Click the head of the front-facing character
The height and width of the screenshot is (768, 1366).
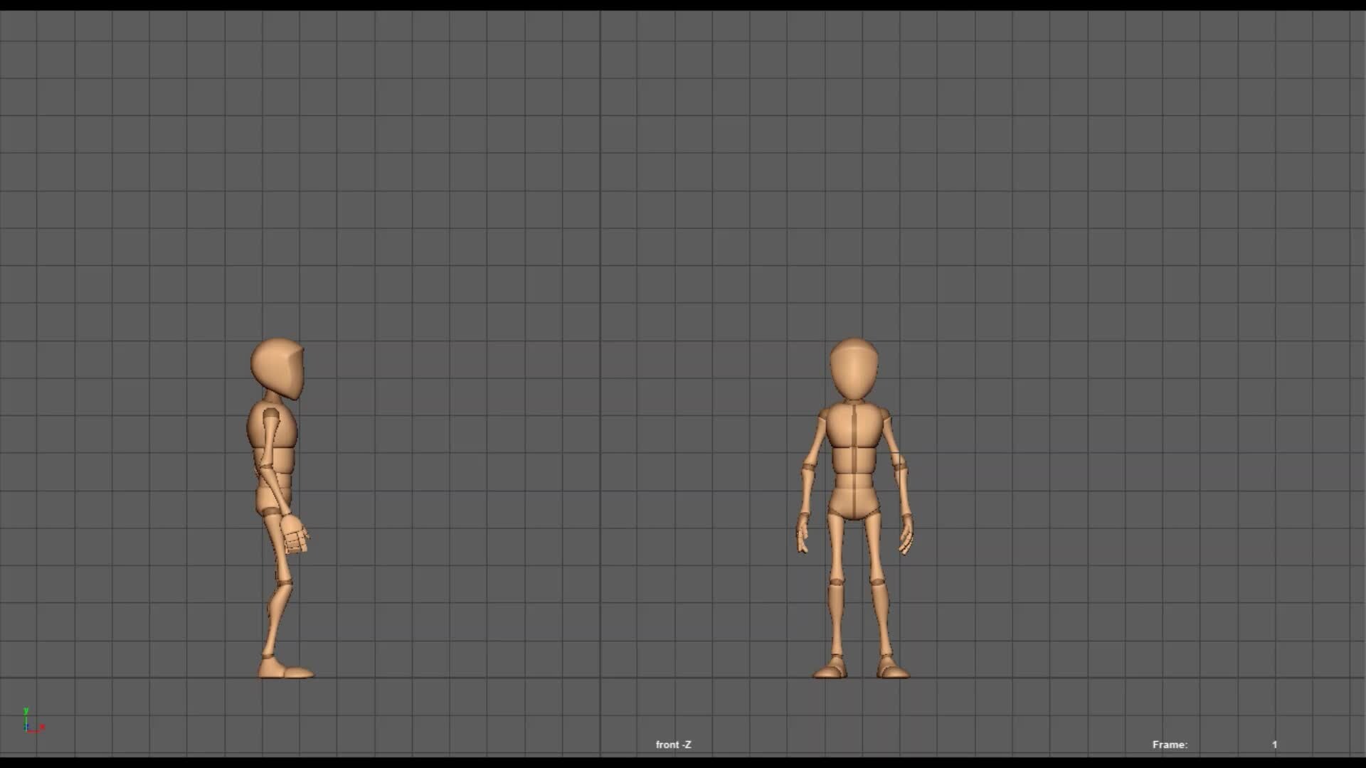(x=855, y=366)
